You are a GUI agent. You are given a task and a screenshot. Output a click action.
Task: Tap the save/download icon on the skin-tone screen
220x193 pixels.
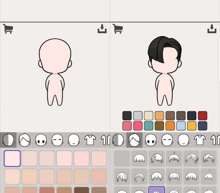coord(102,29)
